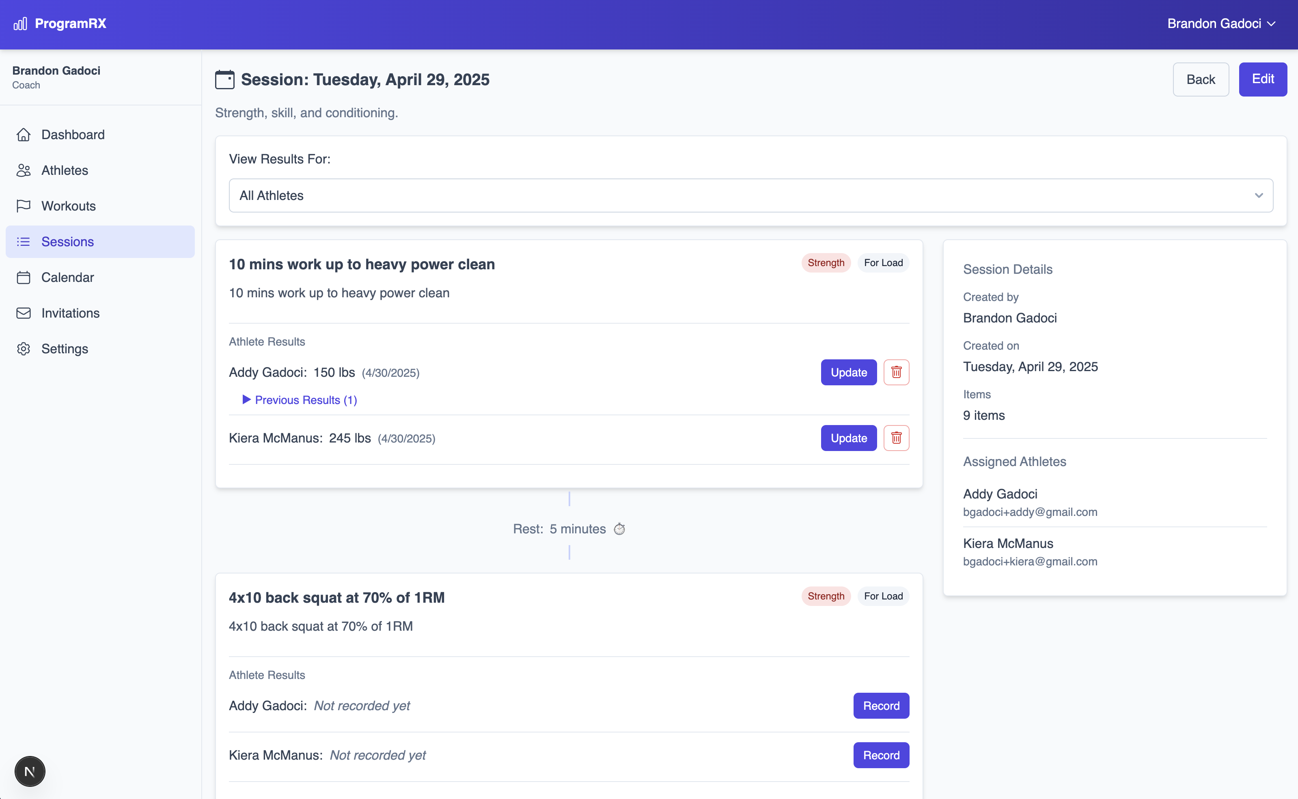Expand Previous Results (1) for Addy Gadoci
This screenshot has height=799, width=1298.
click(300, 400)
